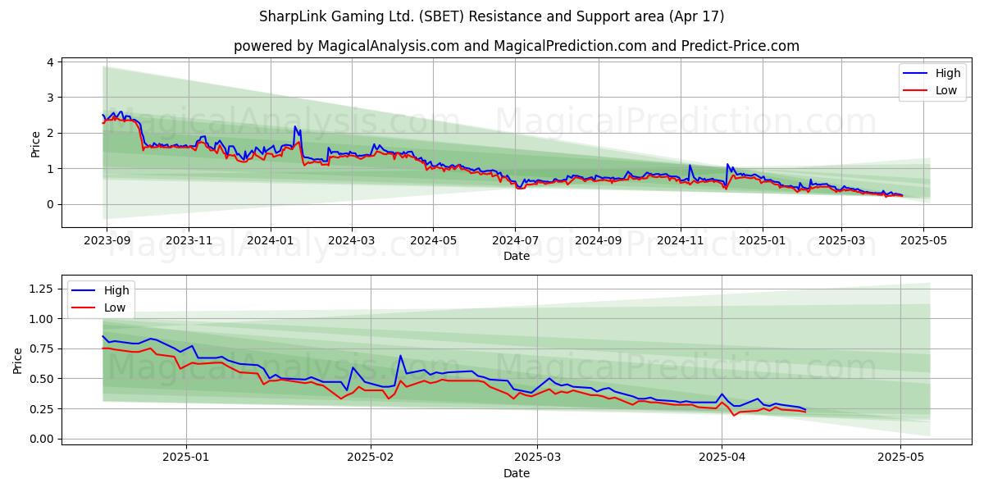Click the y-axis tick '4' on top chart
984x492 pixels.
pos(50,62)
